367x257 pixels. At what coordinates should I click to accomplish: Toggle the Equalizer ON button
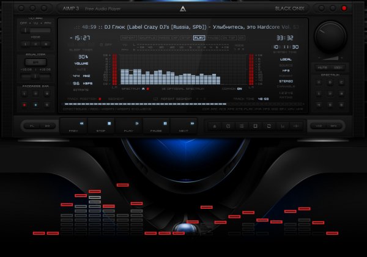[36, 62]
